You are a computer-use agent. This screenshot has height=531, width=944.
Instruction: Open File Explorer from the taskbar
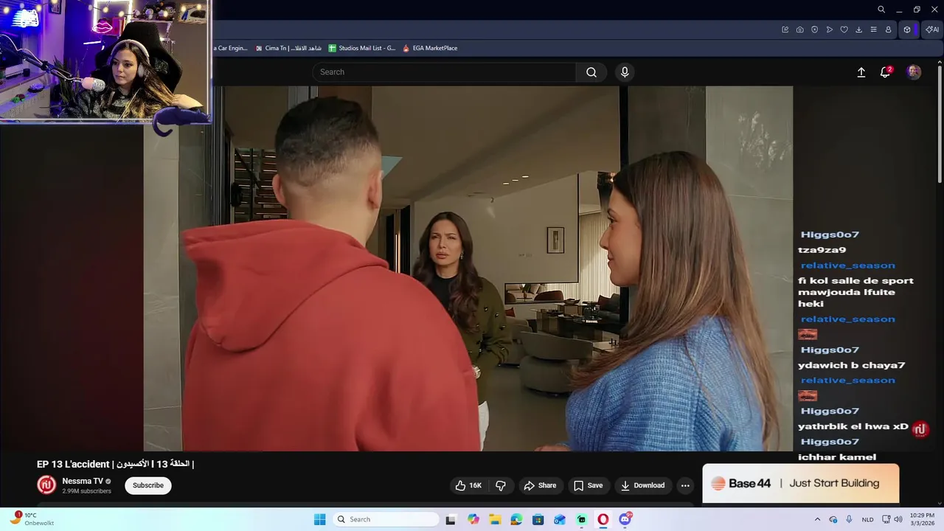click(x=494, y=519)
